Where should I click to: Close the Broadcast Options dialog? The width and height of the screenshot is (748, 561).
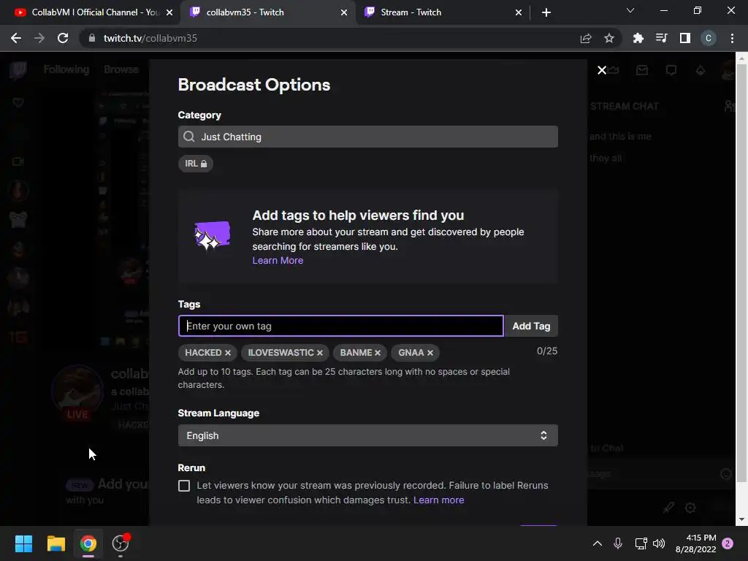pos(602,71)
